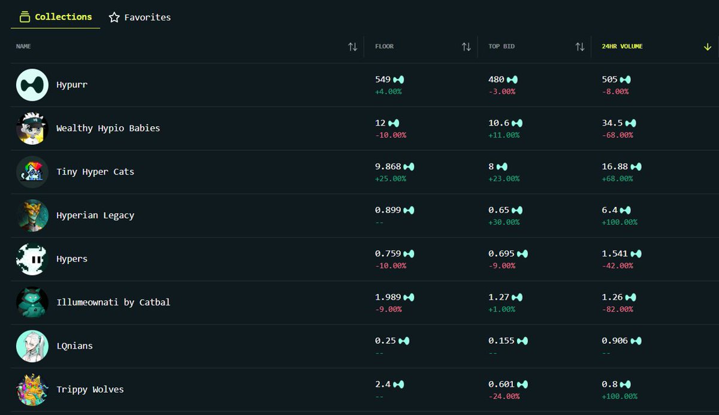
Task: Click token icon beside Tiny Hyper Cats' top bid
Action: pyautogui.click(x=501, y=166)
